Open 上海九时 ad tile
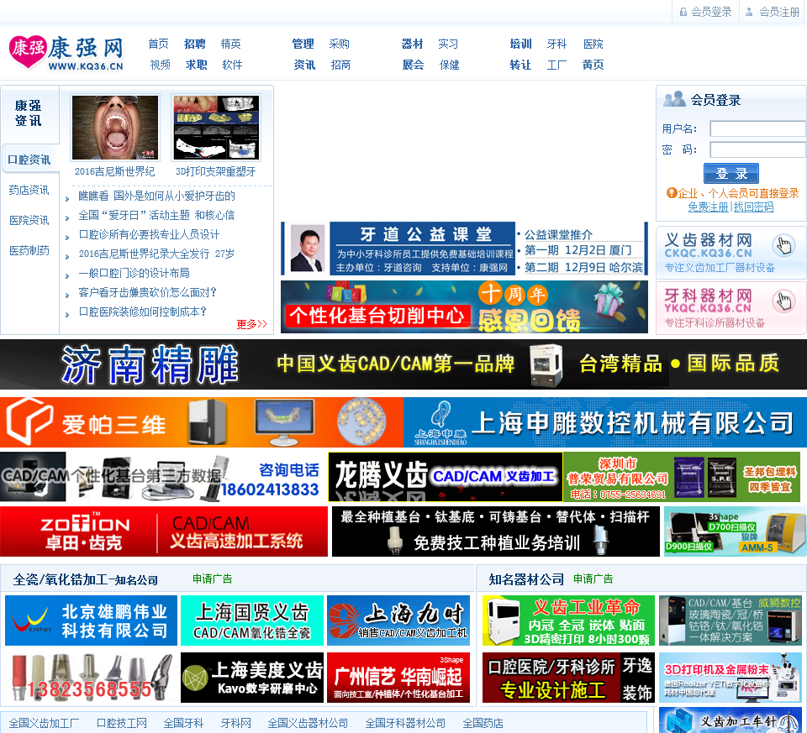807x733 pixels. click(x=398, y=620)
